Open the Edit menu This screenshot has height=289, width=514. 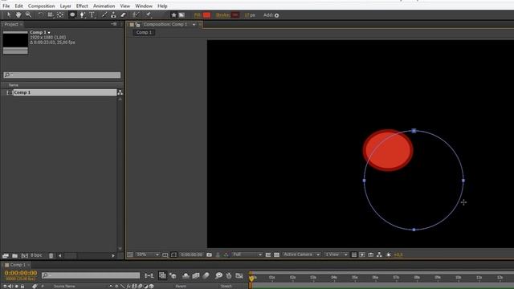click(18, 6)
